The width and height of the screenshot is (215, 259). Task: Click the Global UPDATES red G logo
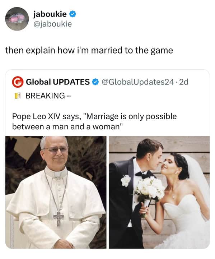pyautogui.click(x=18, y=82)
